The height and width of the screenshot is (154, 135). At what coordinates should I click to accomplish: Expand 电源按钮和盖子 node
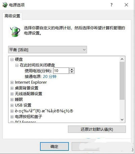click(x=12, y=117)
